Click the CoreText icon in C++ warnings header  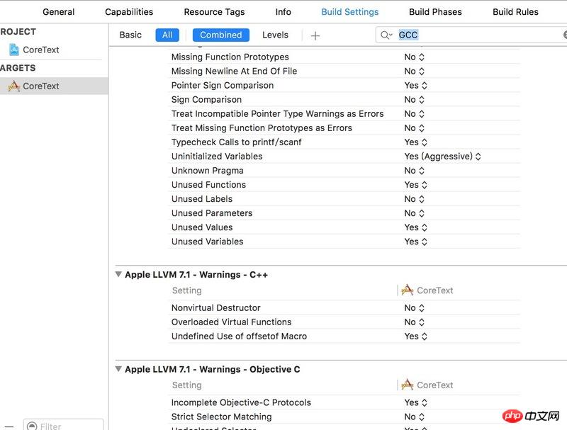407,290
